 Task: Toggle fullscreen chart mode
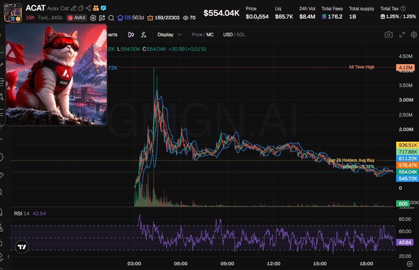click(x=402, y=35)
